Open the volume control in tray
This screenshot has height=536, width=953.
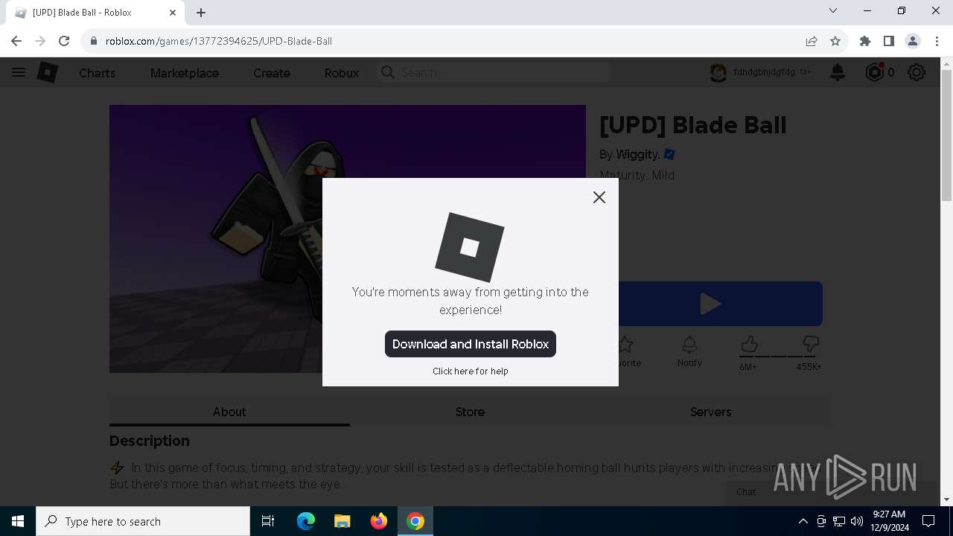(857, 521)
